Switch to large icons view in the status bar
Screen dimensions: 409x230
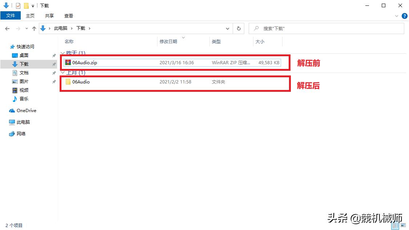pos(403,225)
